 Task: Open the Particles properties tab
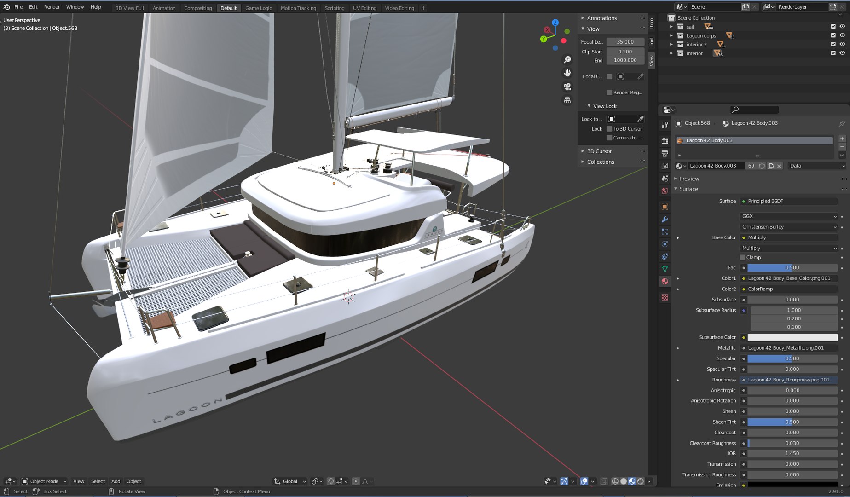click(665, 231)
